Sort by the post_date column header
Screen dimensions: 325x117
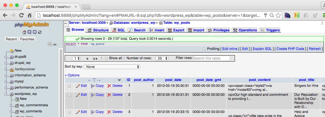[173, 80]
